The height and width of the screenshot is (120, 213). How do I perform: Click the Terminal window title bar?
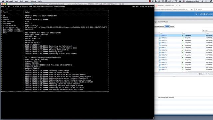click(x=77, y=4)
